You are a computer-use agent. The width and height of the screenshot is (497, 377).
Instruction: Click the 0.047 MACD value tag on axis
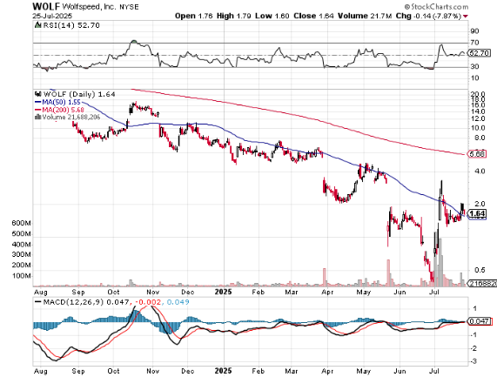(x=480, y=321)
